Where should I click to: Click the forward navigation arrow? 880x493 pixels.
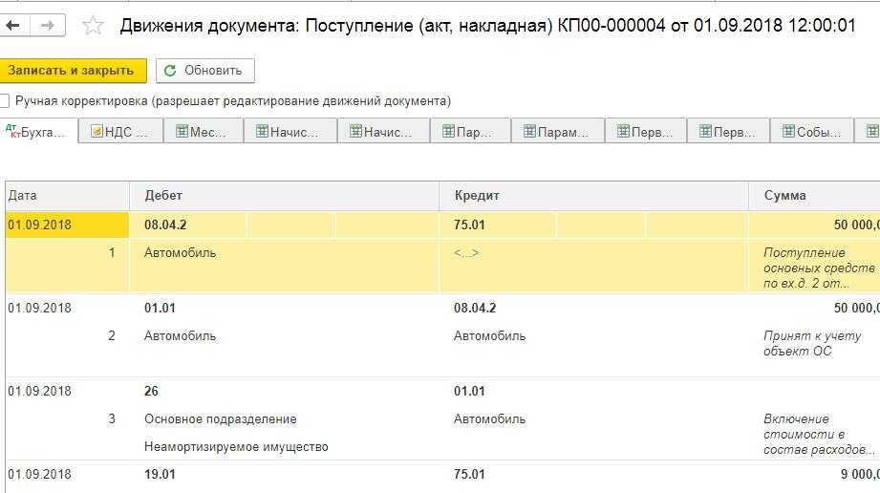(x=47, y=26)
